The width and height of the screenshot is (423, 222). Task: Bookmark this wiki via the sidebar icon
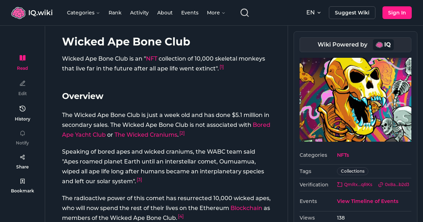click(22, 181)
